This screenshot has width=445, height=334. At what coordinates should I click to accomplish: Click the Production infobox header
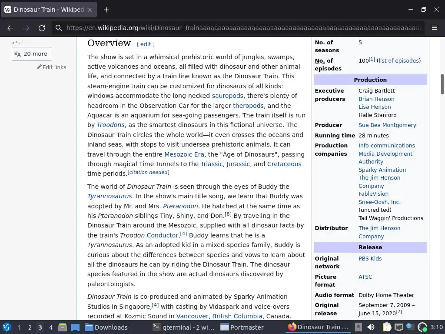pos(370,80)
